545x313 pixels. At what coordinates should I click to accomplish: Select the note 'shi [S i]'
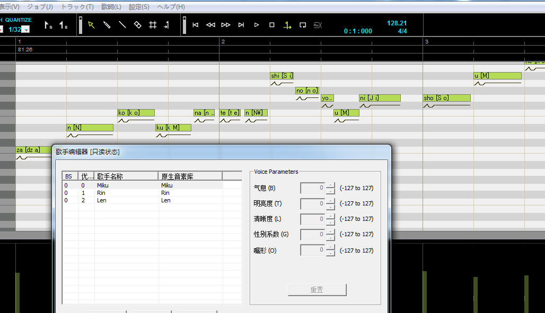tap(282, 76)
